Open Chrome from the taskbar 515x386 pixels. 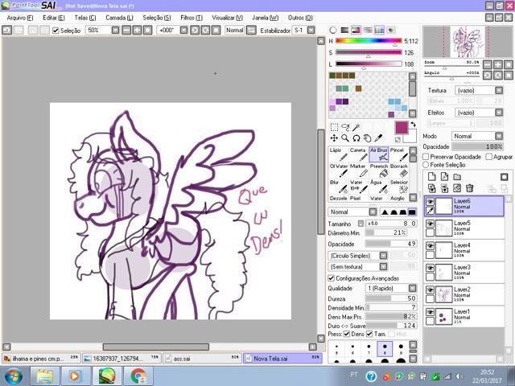pyautogui.click(x=139, y=376)
